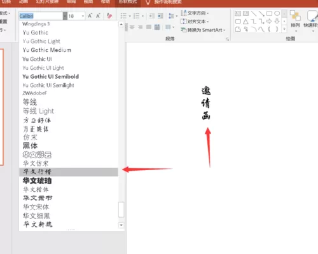This screenshot has height=254, width=318.
Task: Select the arc shape
Action: click(254, 29)
